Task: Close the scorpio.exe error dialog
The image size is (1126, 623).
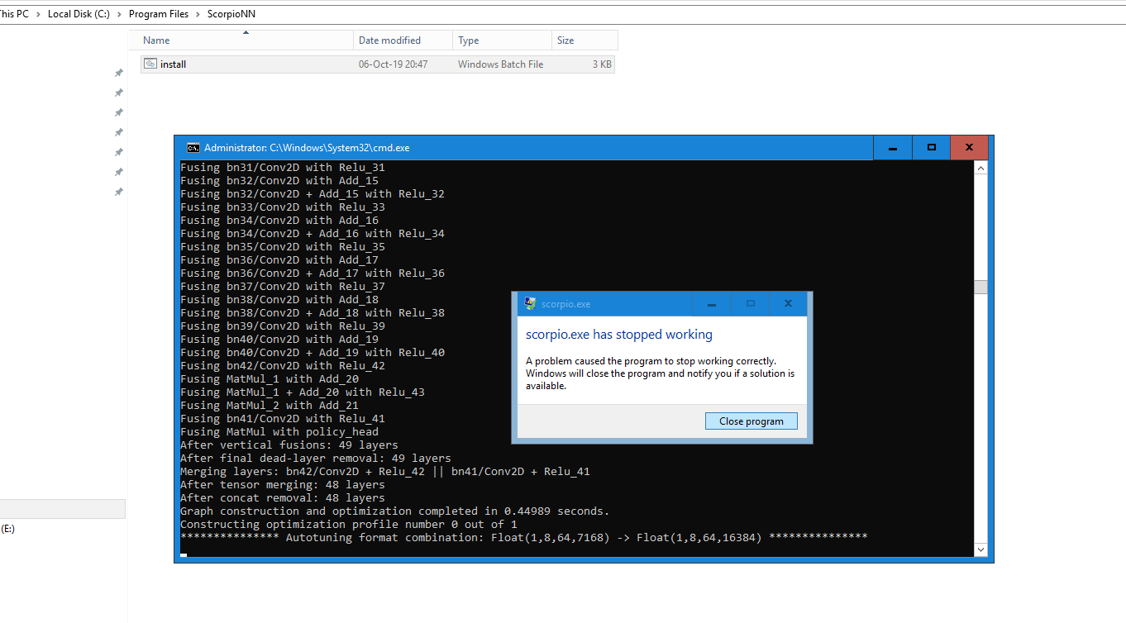Action: [788, 303]
